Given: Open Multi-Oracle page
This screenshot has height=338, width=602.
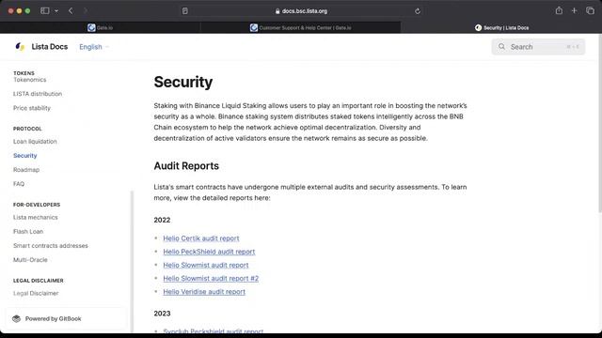Looking at the screenshot, I should click(30, 260).
